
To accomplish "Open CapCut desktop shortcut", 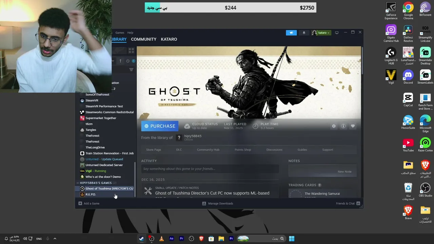I will 408,100.
